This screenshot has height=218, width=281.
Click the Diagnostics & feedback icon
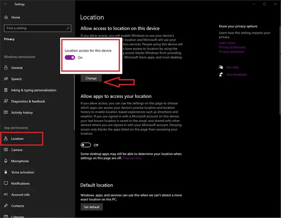pos(6,101)
